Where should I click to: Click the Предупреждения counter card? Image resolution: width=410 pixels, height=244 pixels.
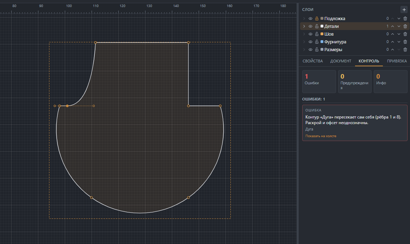[x=355, y=81]
